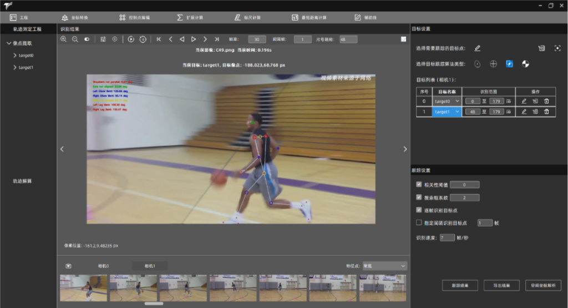Image resolution: width=568 pixels, height=308 pixels.
Task: Open the target0 name dropdown in target list
Action: tap(447, 101)
